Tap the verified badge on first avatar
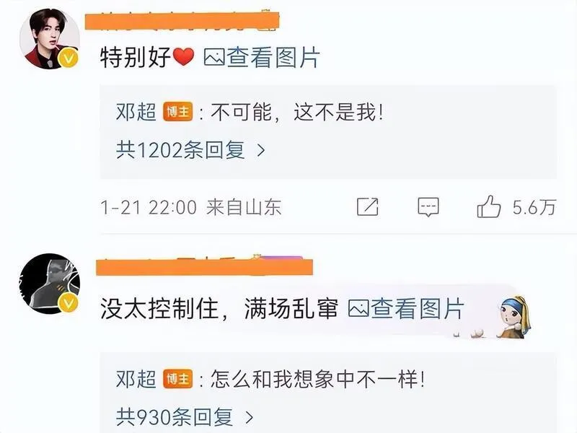This screenshot has height=433, width=577. 69,58
